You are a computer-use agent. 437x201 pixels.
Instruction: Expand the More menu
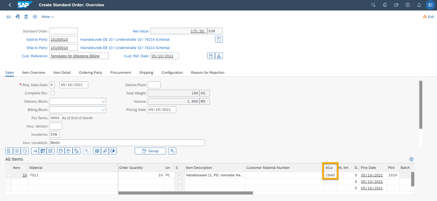point(48,17)
